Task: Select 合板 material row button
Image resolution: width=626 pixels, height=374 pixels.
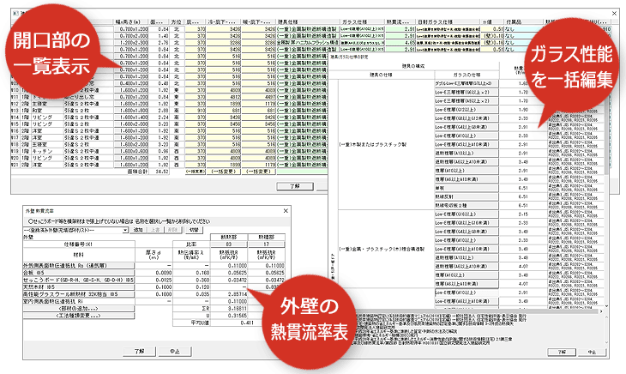Action: pos(79,273)
